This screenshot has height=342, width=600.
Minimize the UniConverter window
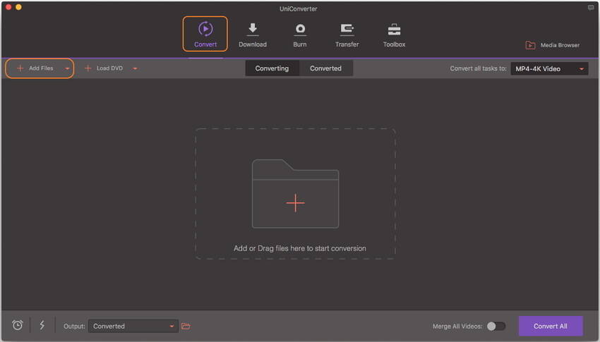coord(18,7)
